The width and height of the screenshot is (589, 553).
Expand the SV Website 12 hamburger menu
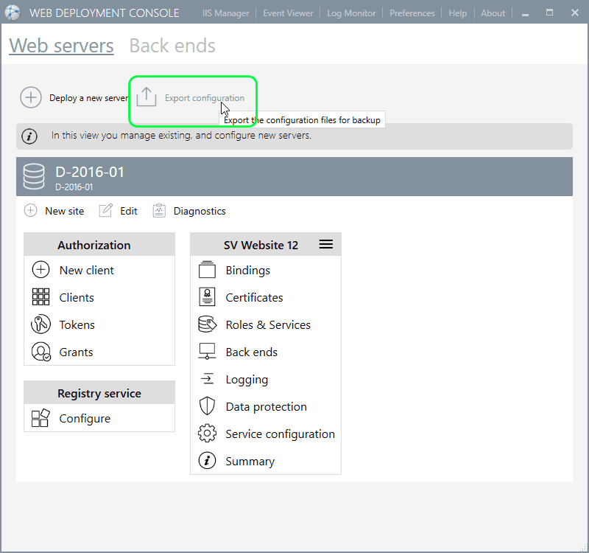coord(326,245)
